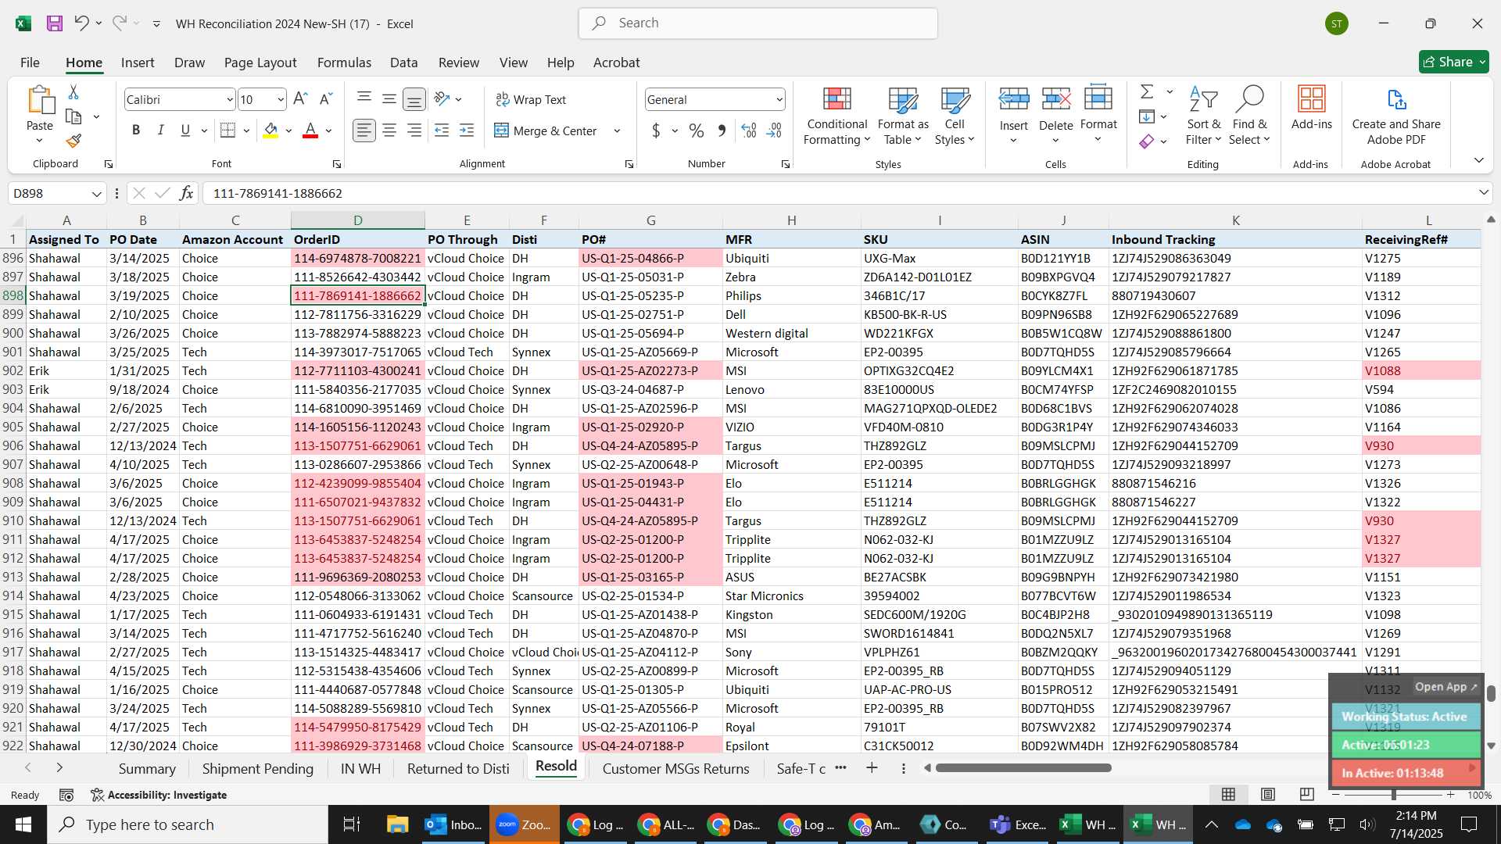Screen dimensions: 1501x844
Task: Open the Formulas ribbon tab
Action: (x=344, y=63)
